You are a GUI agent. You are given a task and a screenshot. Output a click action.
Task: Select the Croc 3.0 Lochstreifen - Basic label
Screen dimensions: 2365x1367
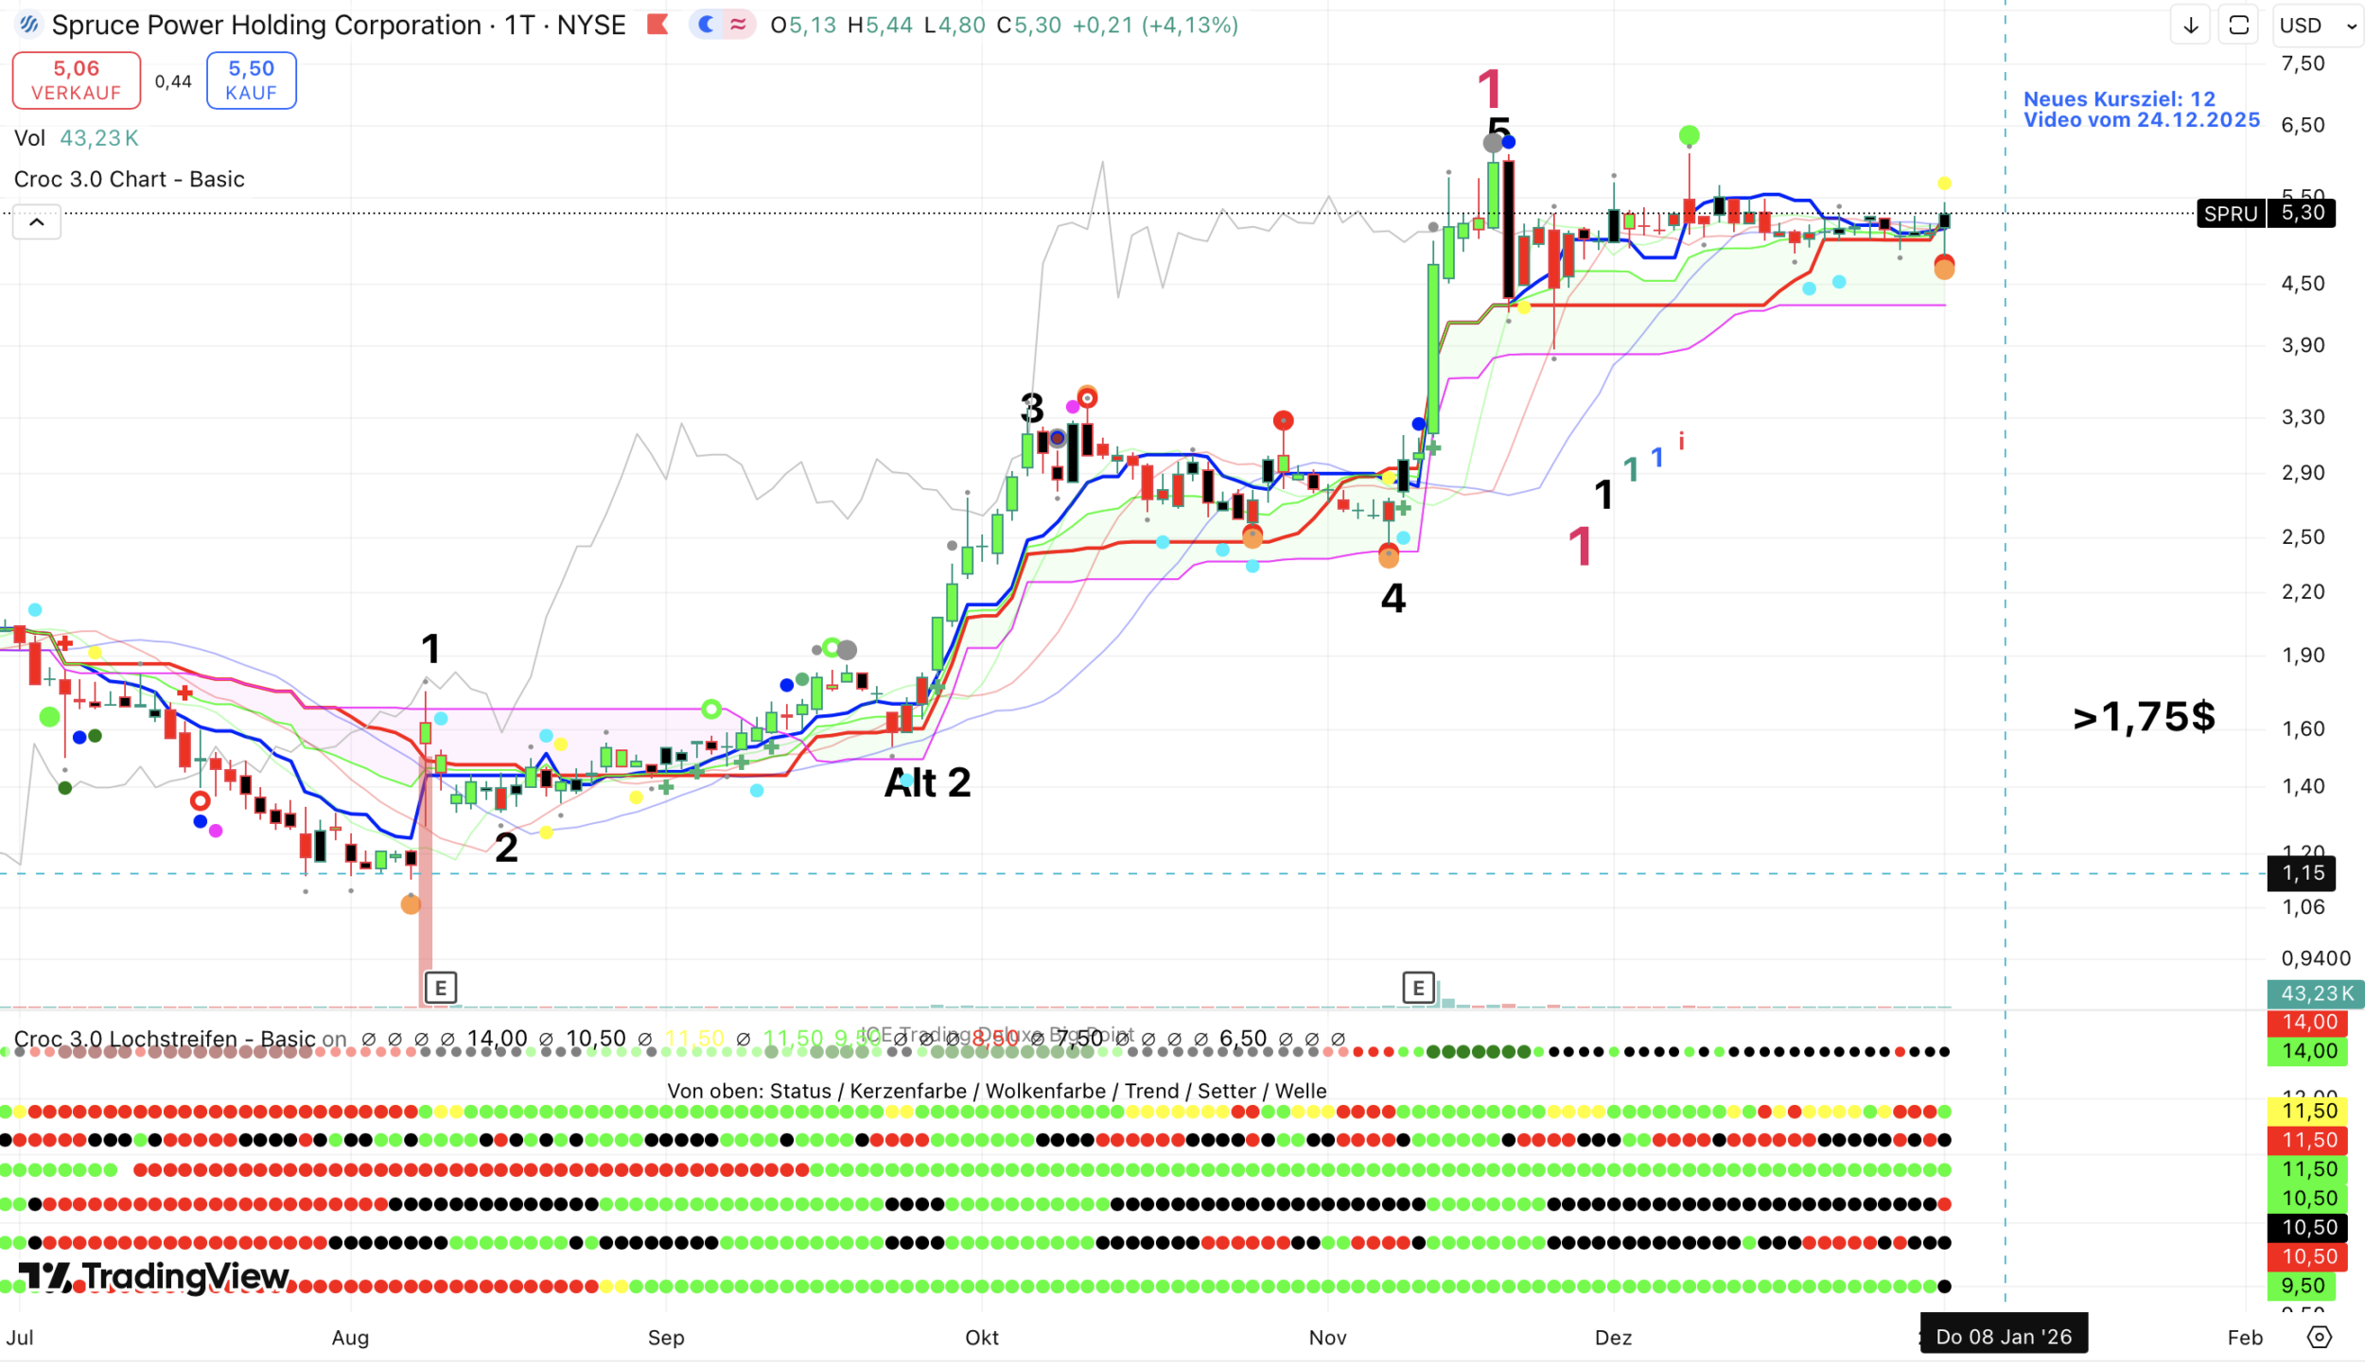[x=165, y=1039]
